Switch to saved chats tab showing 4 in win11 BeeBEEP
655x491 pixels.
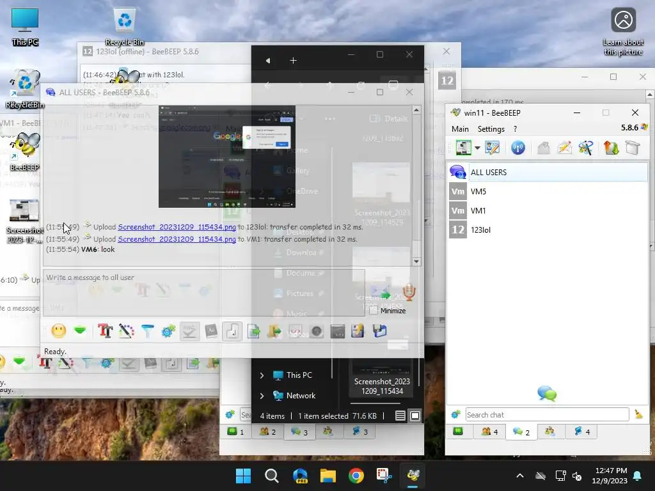[x=581, y=432]
